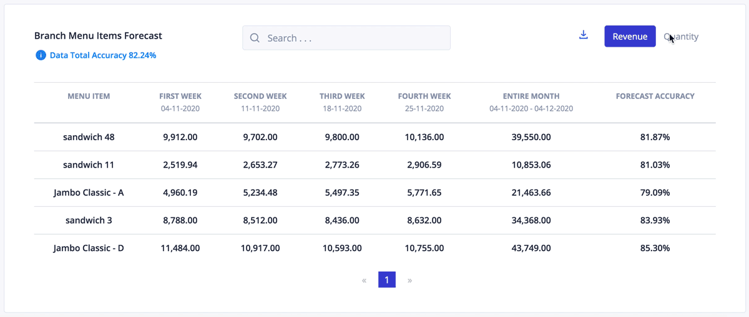Click entire month value 39,550.00
This screenshot has height=317, width=749.
531,137
